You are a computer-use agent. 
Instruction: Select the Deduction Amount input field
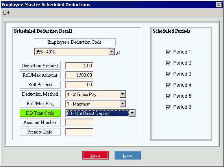tap(80, 66)
